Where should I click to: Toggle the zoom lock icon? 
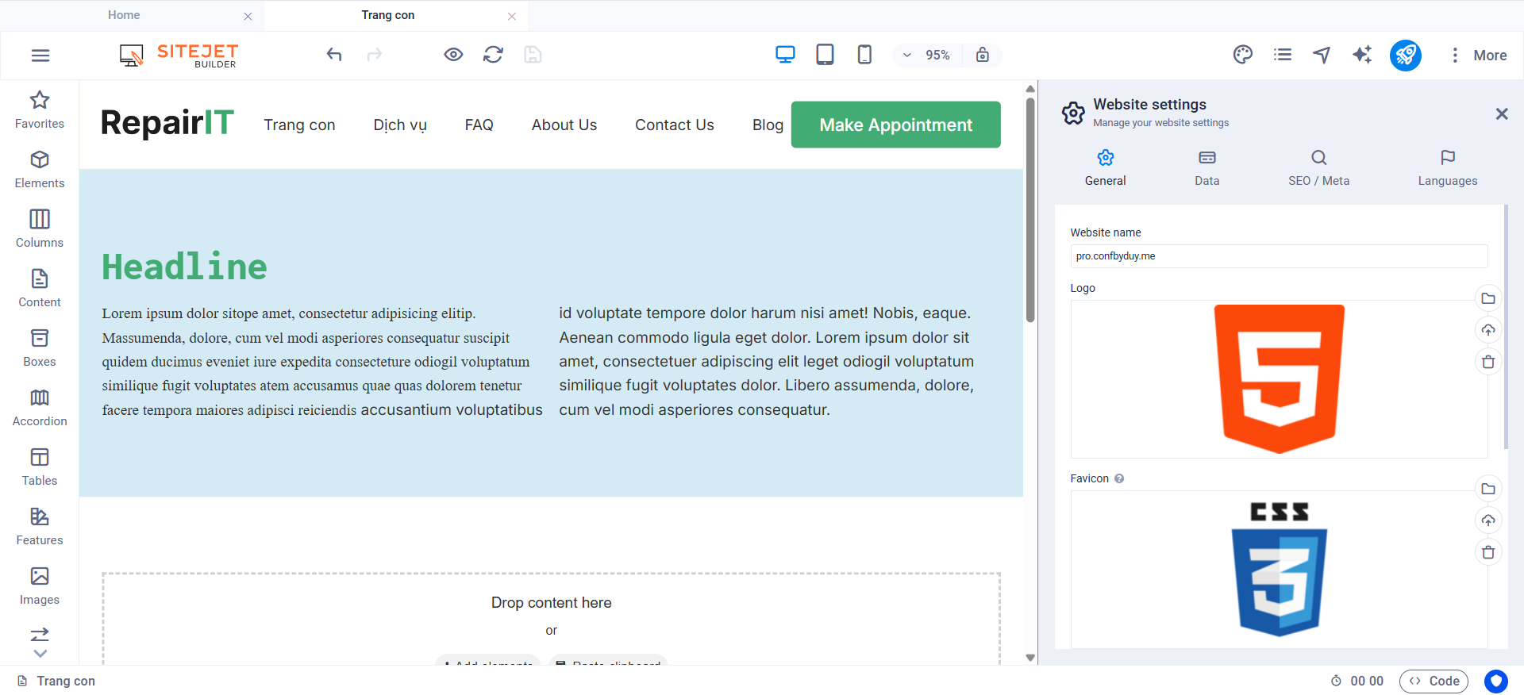tap(982, 55)
